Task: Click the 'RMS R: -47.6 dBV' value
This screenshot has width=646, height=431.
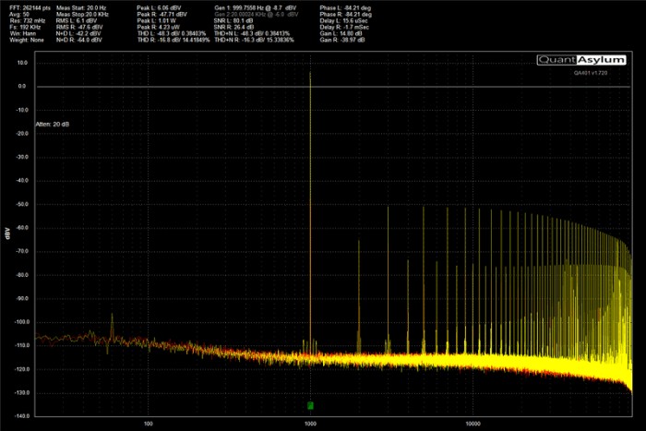Action: click(x=78, y=27)
